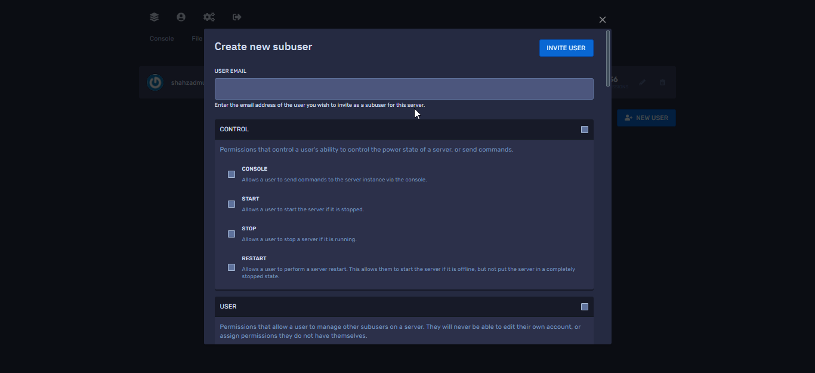The image size is (815, 373).
Task: Click the subuser avatar power icon
Action: (x=155, y=82)
